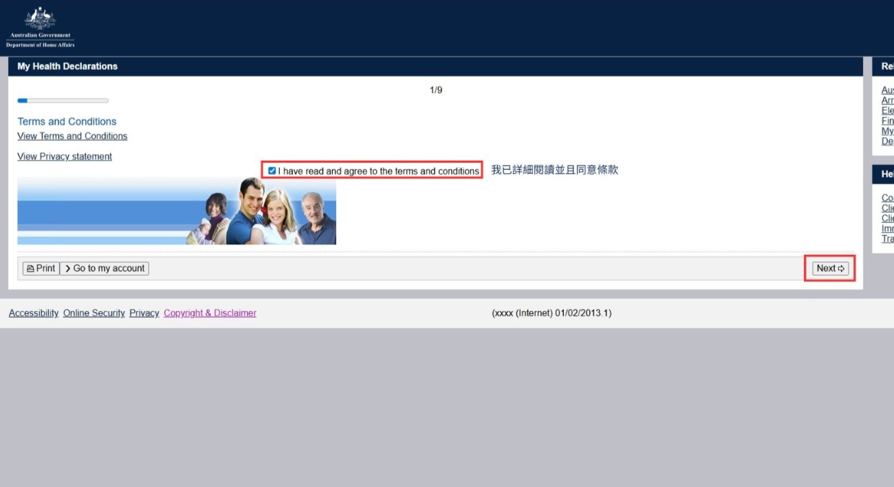This screenshot has height=487, width=894.
Task: Open the View Privacy statement link
Action: (65, 157)
